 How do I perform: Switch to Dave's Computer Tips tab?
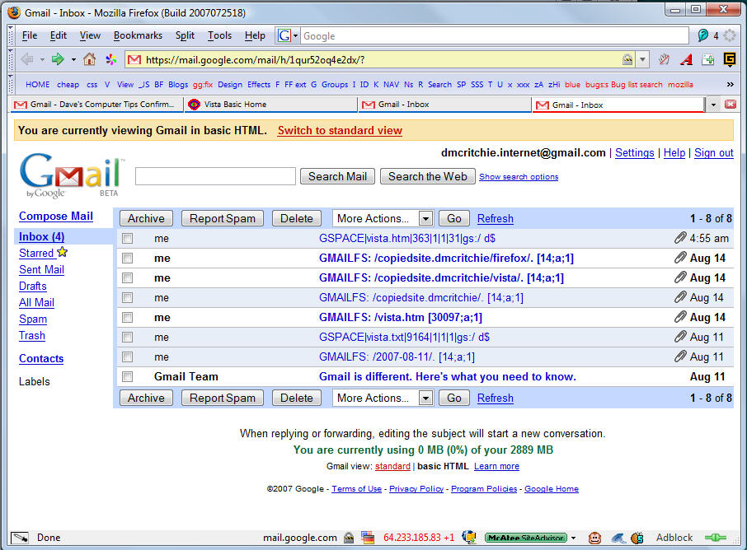tap(96, 105)
